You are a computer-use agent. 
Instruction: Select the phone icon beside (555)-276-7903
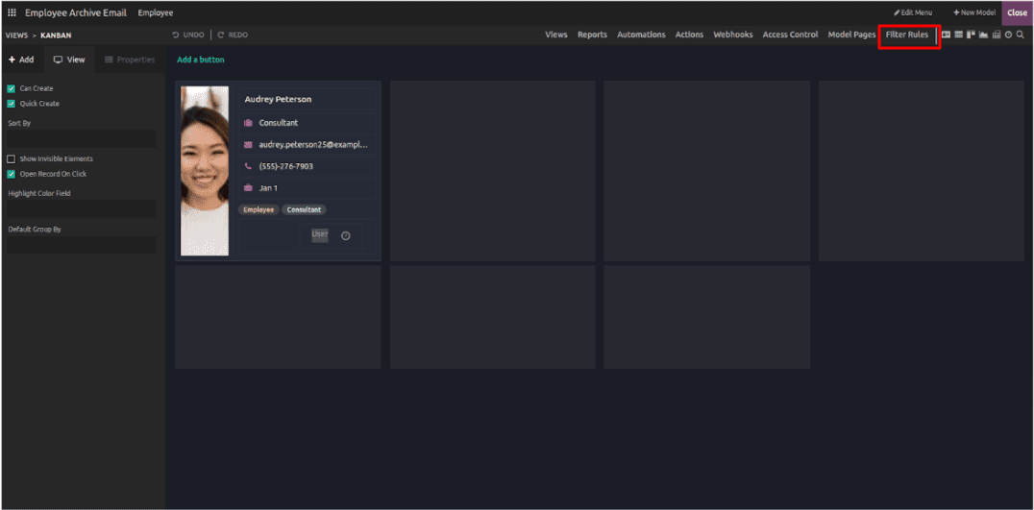click(248, 167)
